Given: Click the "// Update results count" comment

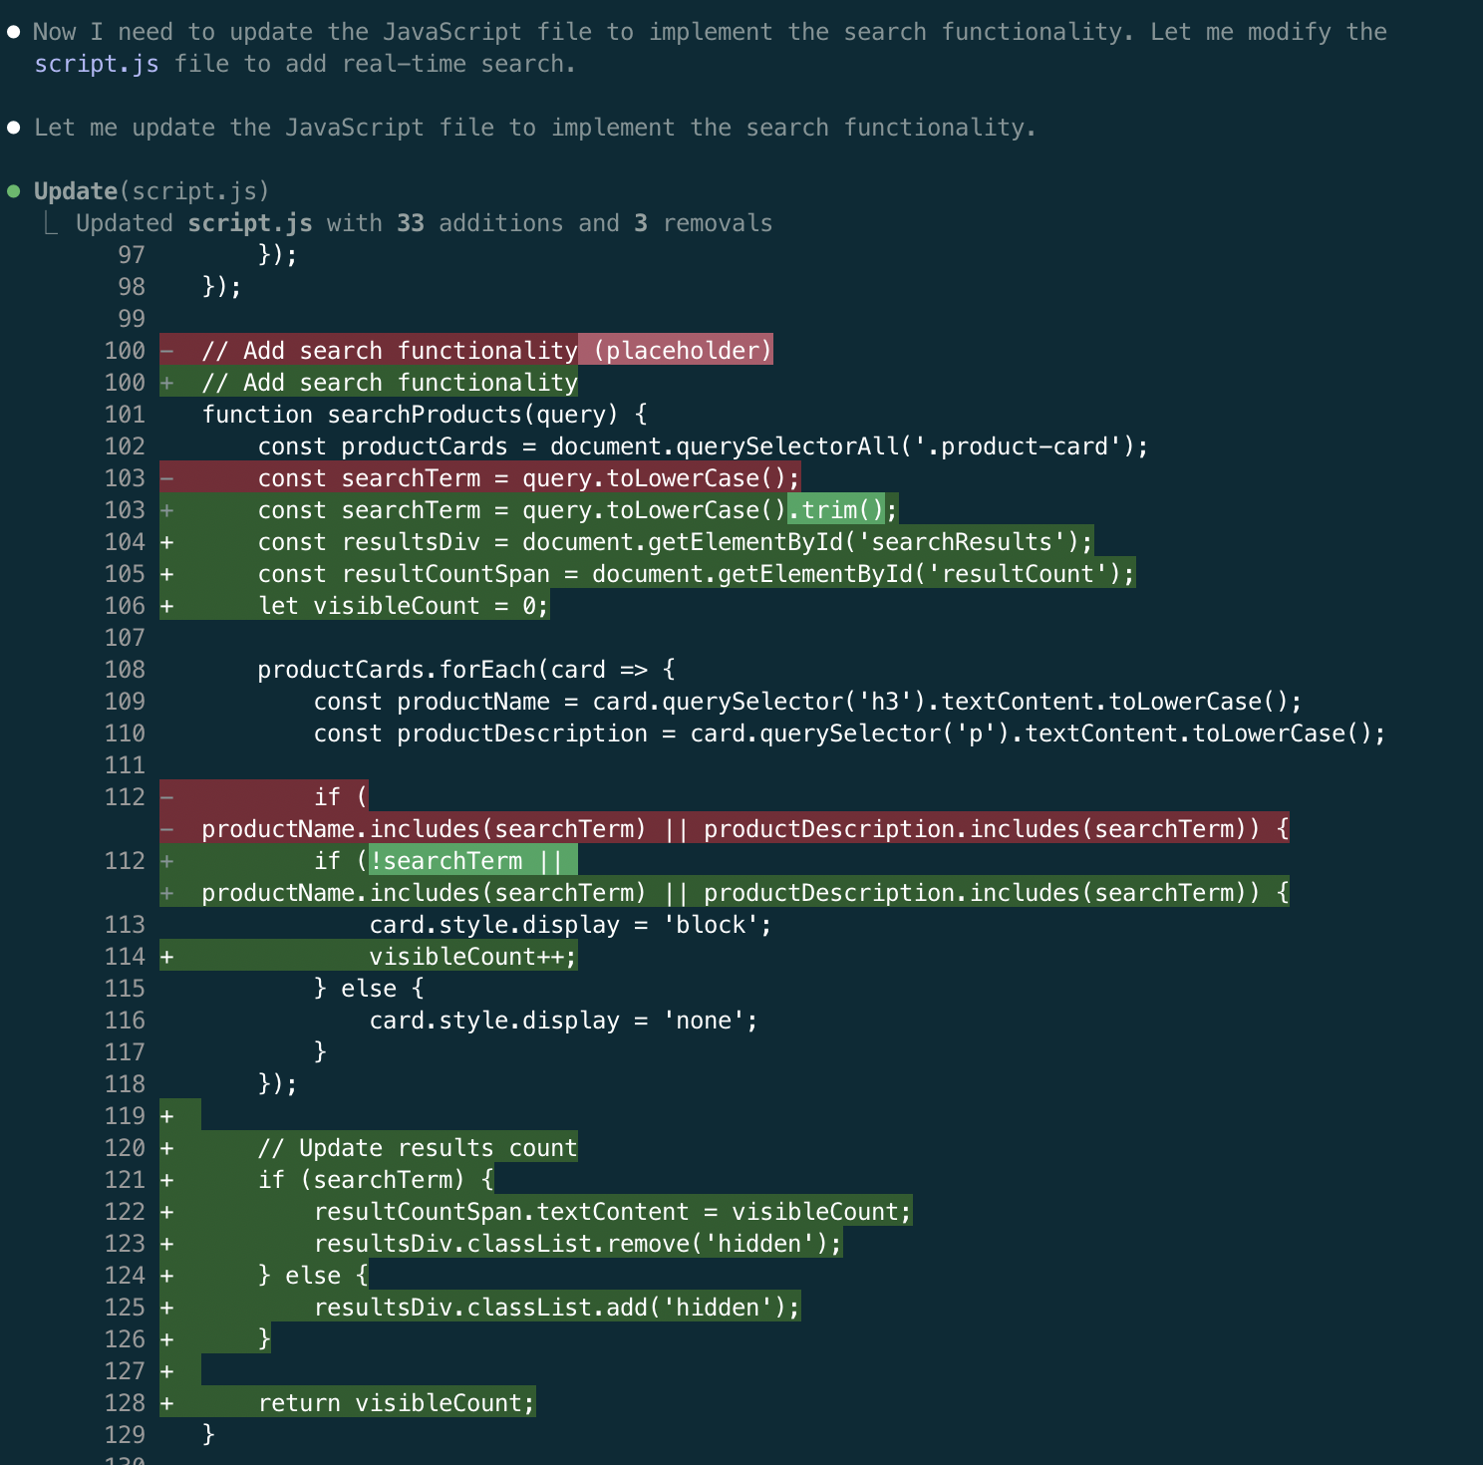Looking at the screenshot, I should pos(417,1148).
